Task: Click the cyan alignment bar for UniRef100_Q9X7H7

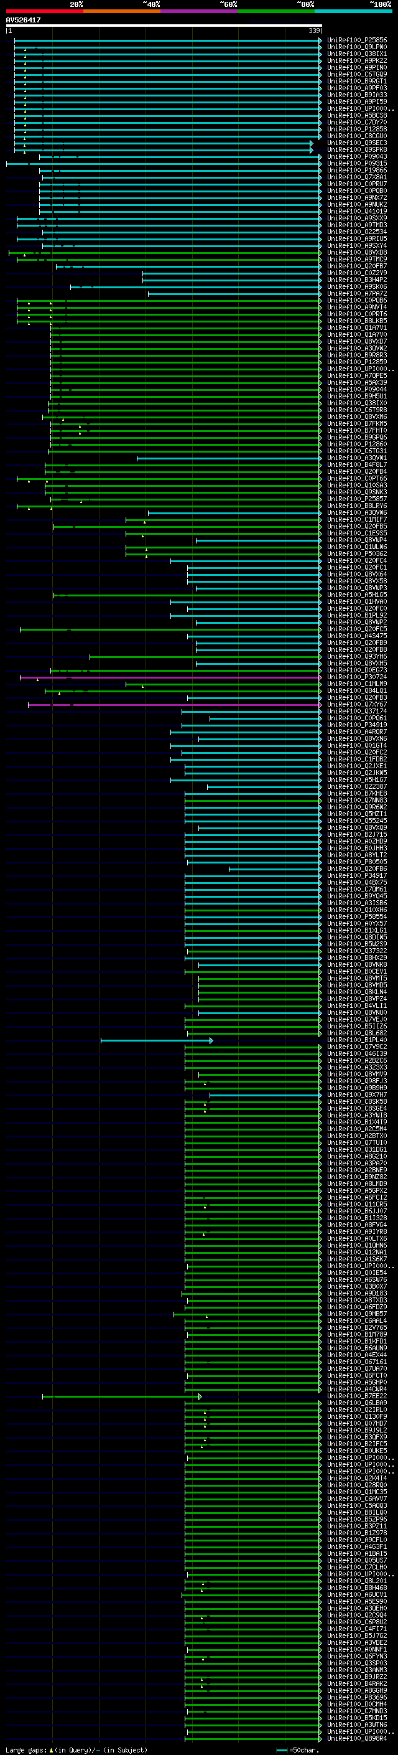Action: click(x=265, y=1095)
